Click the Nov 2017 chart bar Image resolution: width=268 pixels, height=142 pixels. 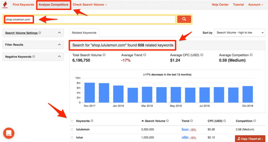[x=90, y=93]
